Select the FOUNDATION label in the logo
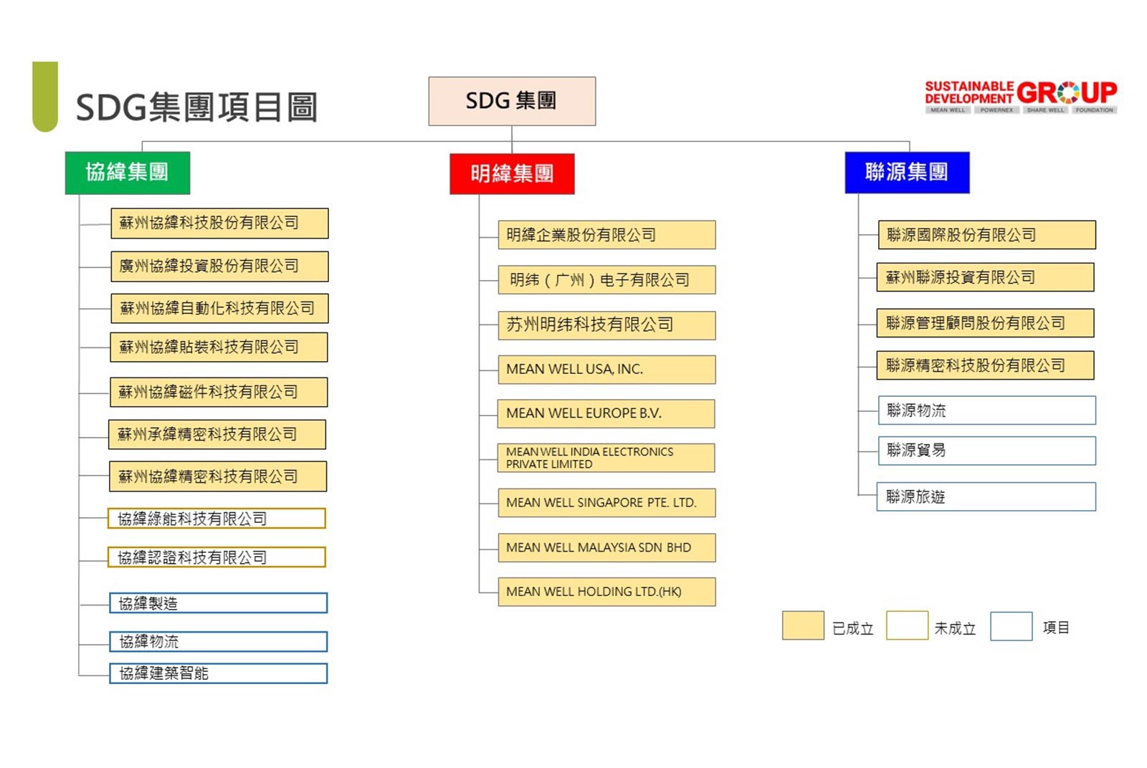This screenshot has height=768, width=1147. [1095, 110]
